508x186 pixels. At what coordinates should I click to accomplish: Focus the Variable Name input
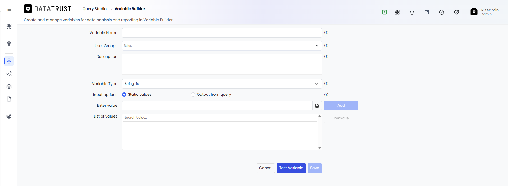tap(222, 33)
